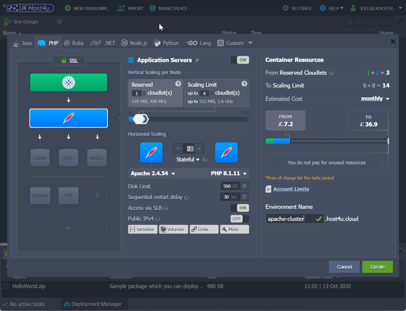Open the Apache 2.4.54 version dropdown
The height and width of the screenshot is (311, 406).
[x=153, y=174]
